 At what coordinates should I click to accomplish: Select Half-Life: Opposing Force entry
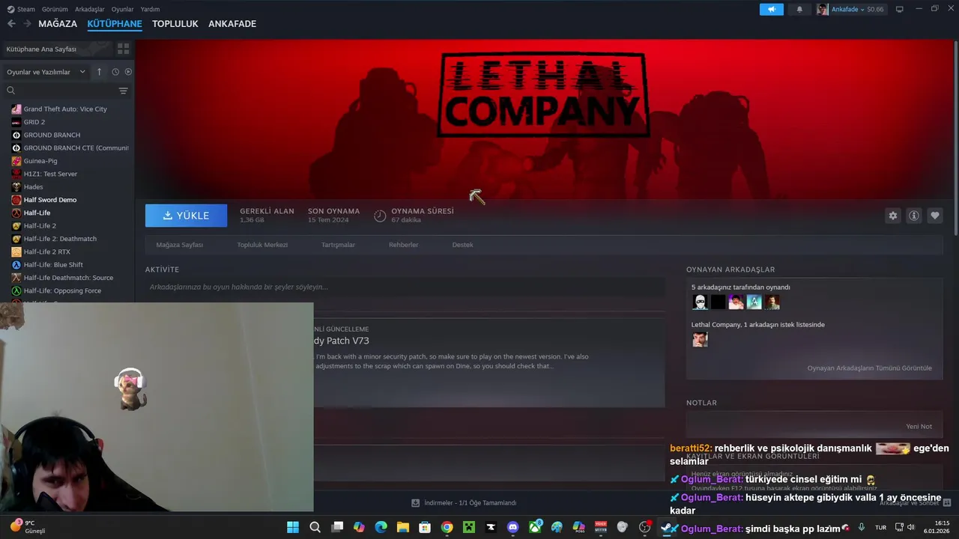(62, 290)
